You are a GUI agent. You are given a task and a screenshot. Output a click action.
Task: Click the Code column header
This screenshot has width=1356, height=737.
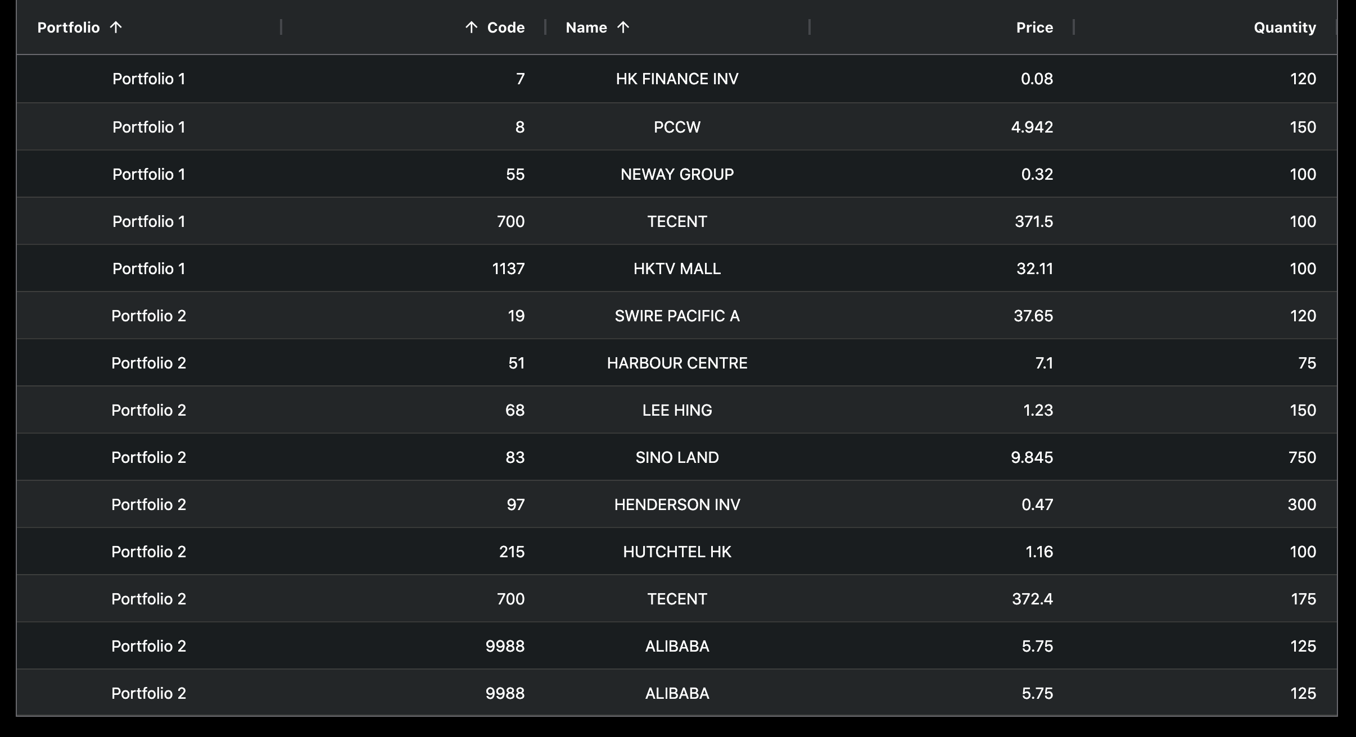[505, 27]
